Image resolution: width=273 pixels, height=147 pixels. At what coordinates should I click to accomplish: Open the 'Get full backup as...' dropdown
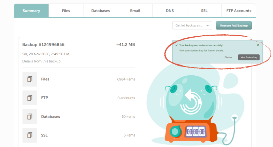coord(192,25)
